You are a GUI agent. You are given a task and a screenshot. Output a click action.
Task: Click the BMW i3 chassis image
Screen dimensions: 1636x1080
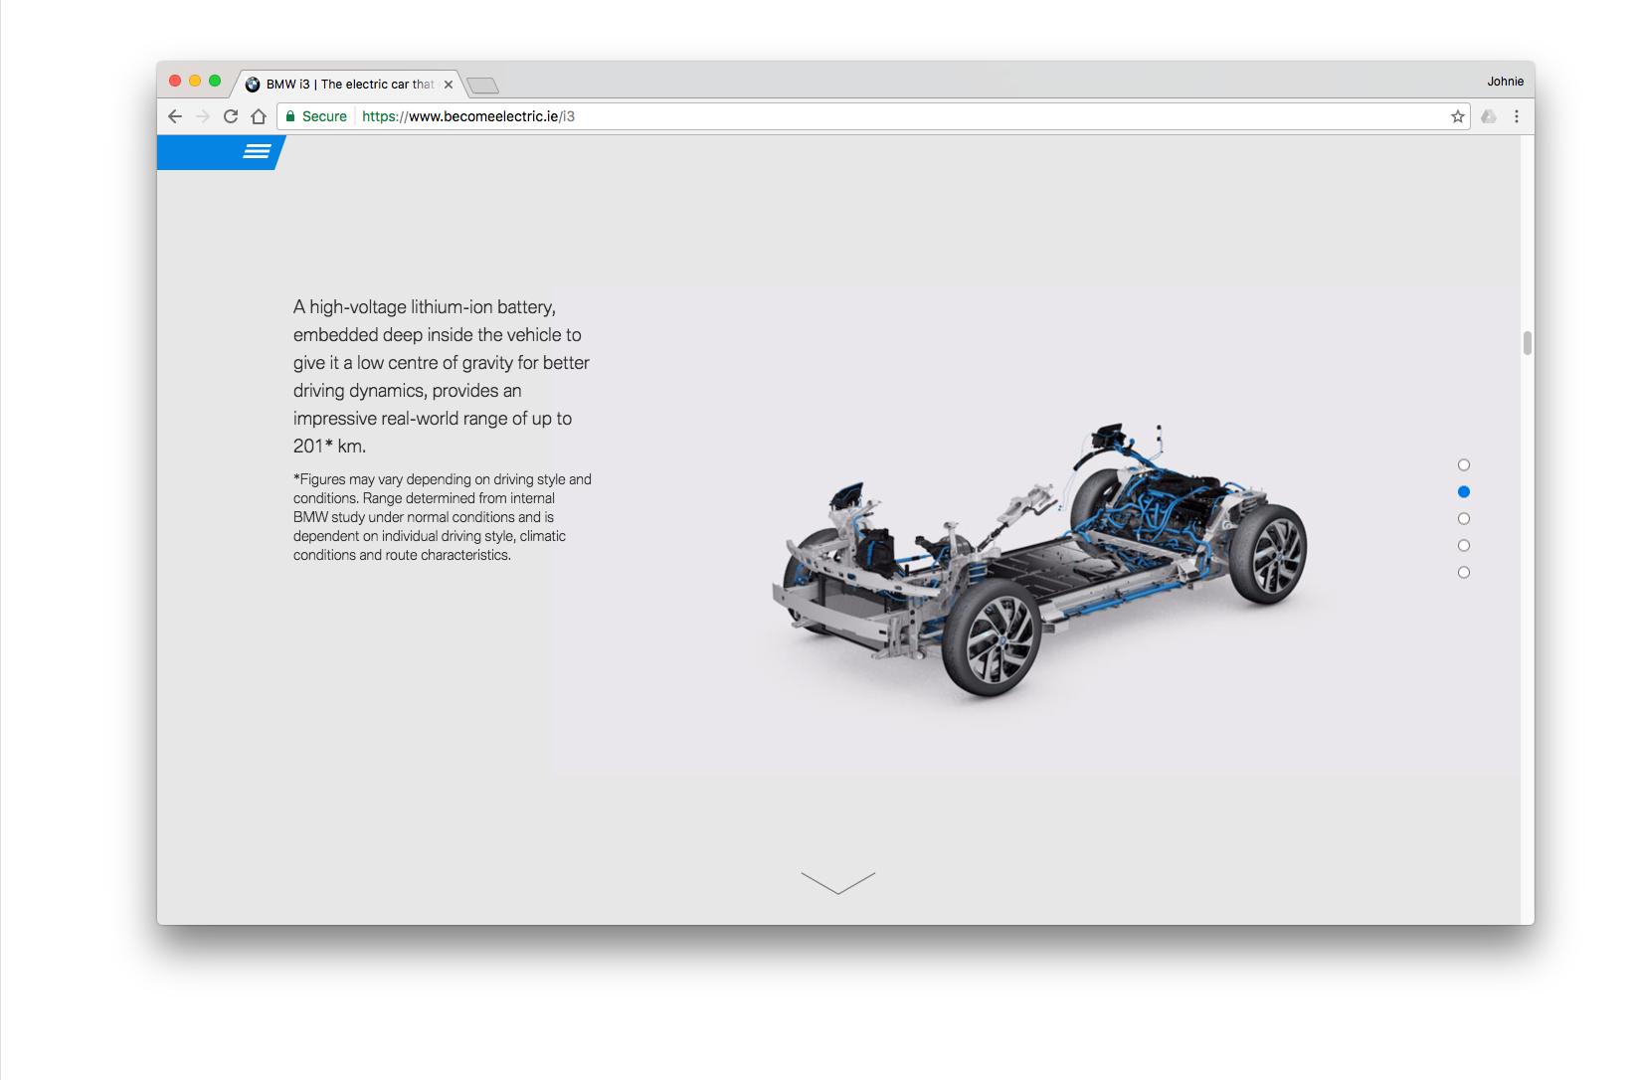(x=1039, y=560)
